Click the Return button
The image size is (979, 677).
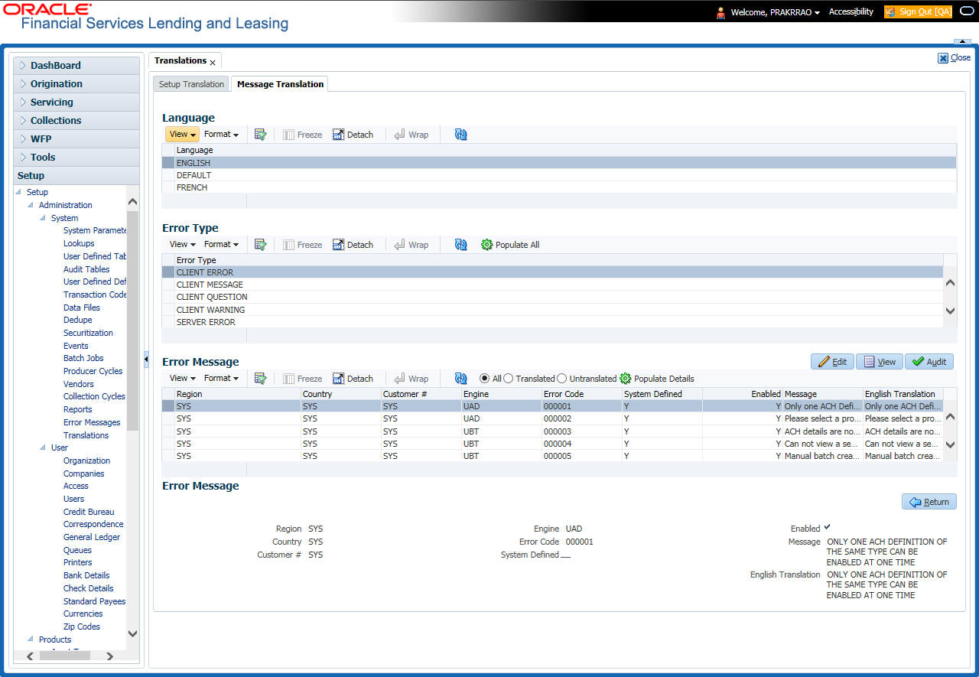tap(929, 502)
